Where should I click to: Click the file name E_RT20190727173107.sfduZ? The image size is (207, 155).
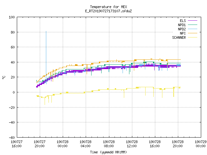pos(108,11)
